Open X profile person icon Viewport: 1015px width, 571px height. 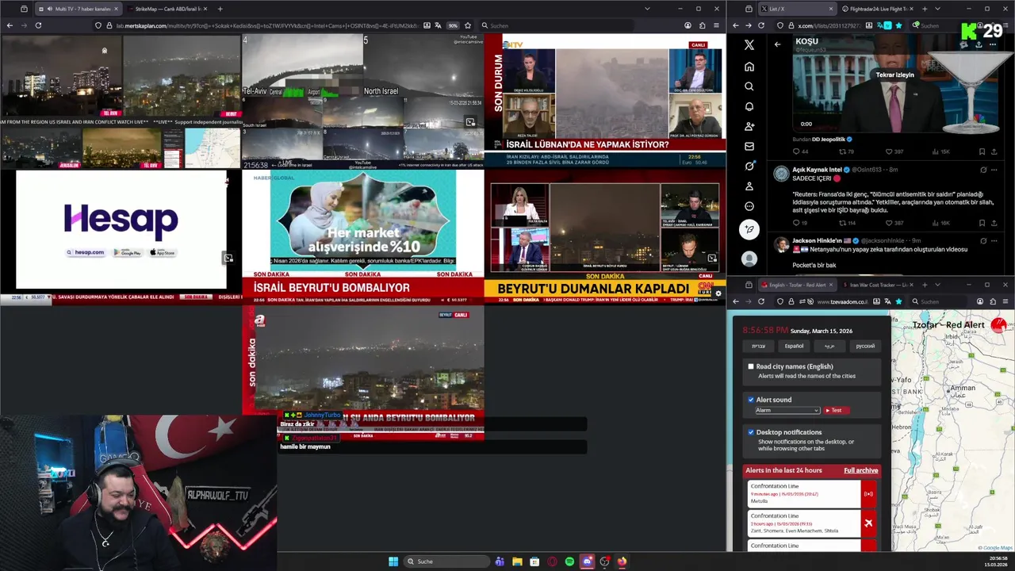click(x=749, y=186)
